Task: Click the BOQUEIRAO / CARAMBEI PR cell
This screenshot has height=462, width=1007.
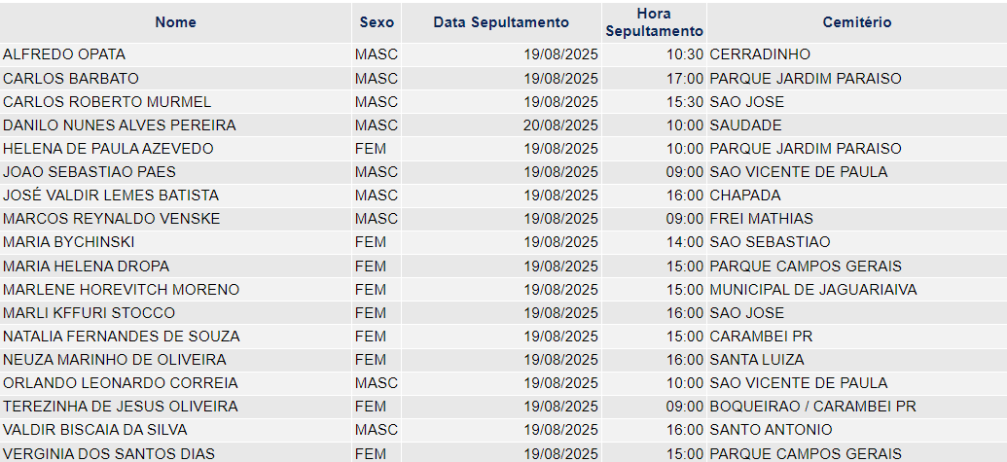Action: click(812, 407)
